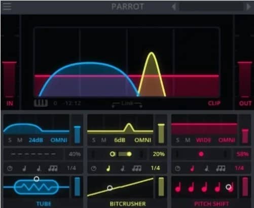The height and width of the screenshot is (208, 254).
Task: Mute the yellow Bitcrusher band
Action: [x=104, y=140]
